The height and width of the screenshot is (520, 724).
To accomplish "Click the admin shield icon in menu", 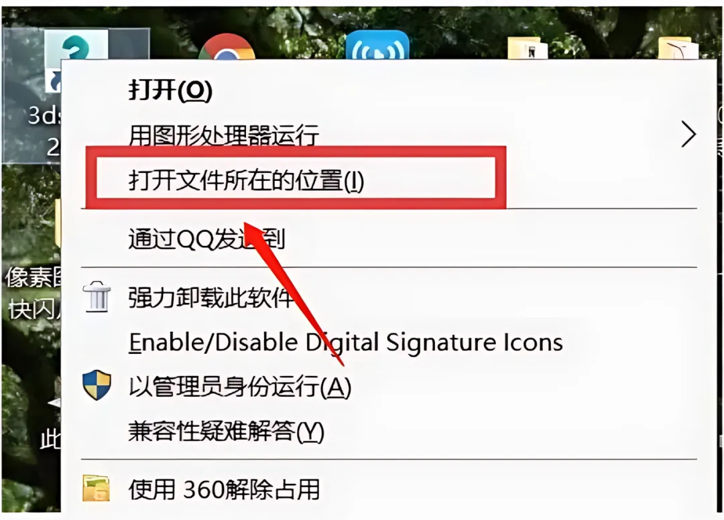I will point(97,385).
